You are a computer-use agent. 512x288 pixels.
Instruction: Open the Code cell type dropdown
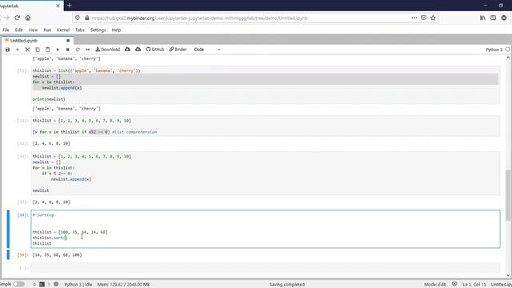pyautogui.click(x=207, y=50)
